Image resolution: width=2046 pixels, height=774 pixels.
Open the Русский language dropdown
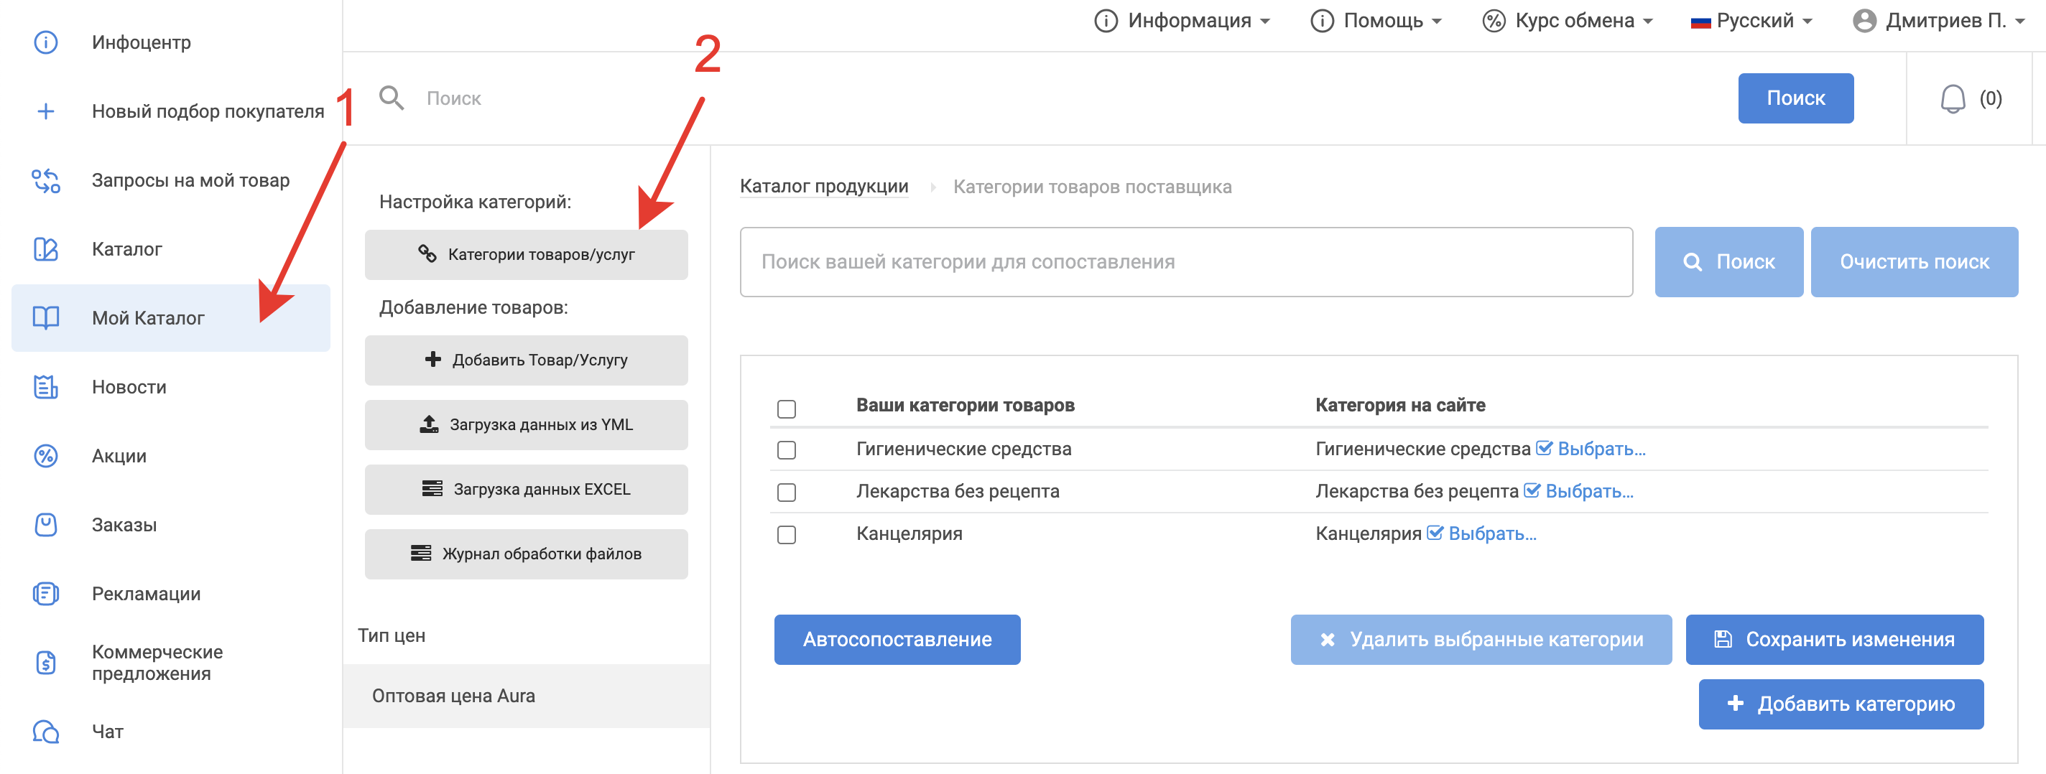pos(1751,21)
